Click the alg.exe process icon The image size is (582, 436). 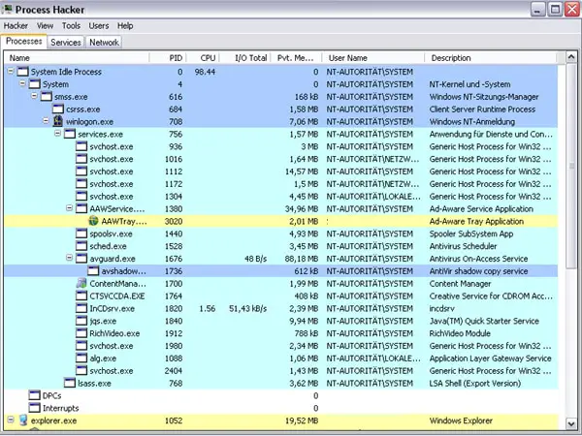81,358
